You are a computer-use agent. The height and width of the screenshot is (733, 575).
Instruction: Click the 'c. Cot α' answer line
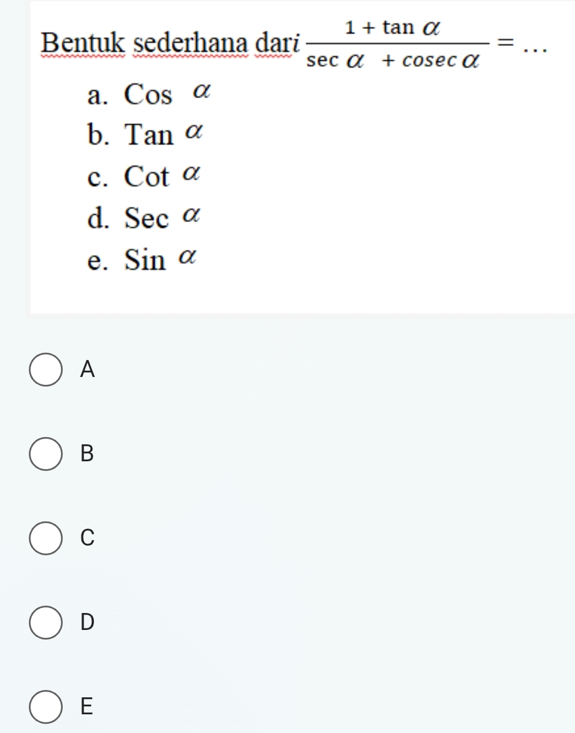click(144, 176)
